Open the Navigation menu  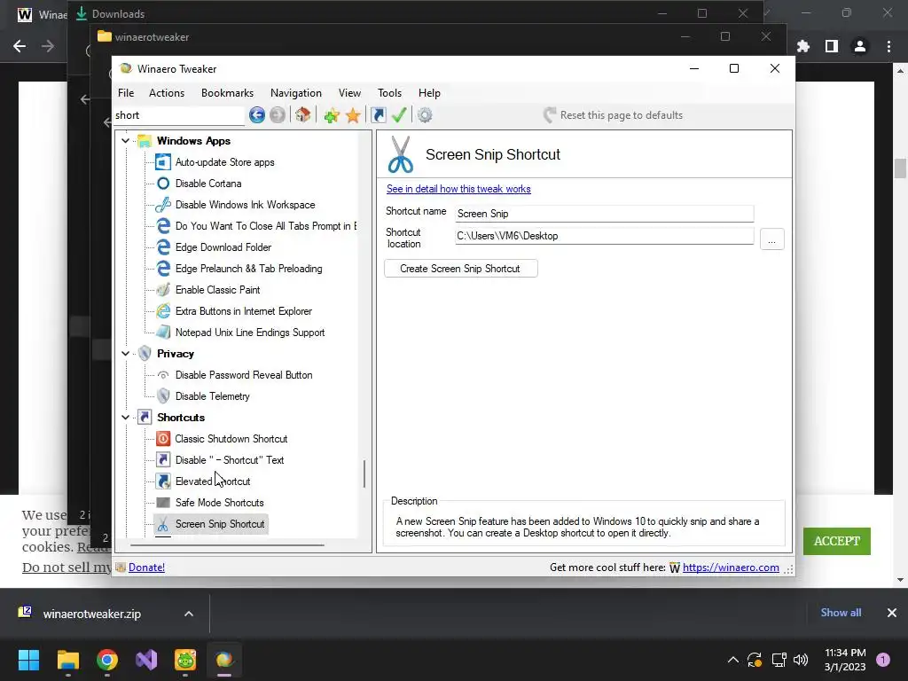tap(296, 93)
